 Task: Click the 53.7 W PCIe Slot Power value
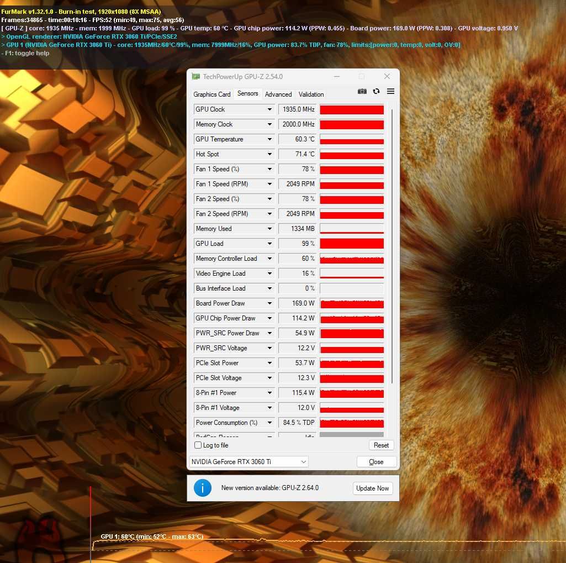298,363
